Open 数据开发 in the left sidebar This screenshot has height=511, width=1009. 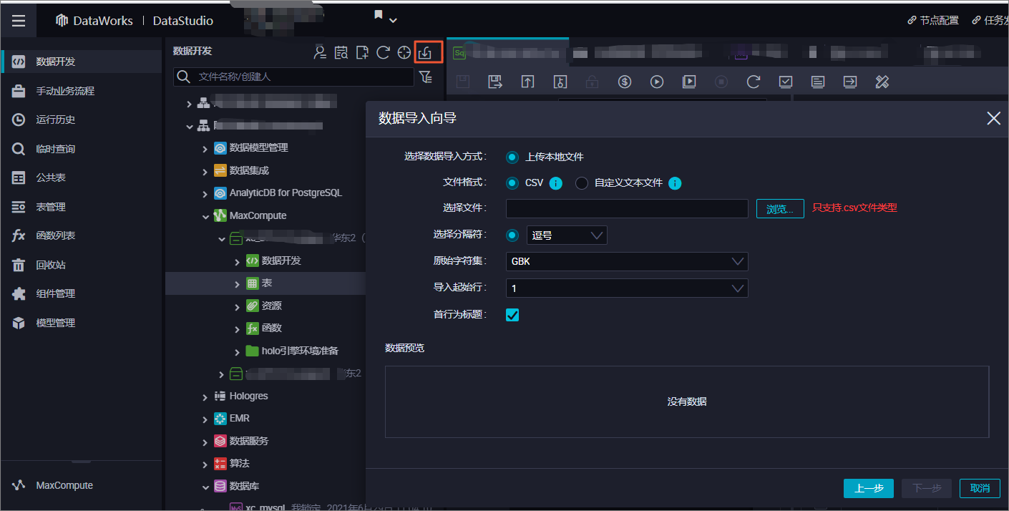81,62
